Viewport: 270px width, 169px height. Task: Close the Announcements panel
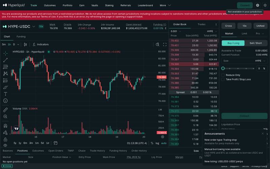(263, 134)
